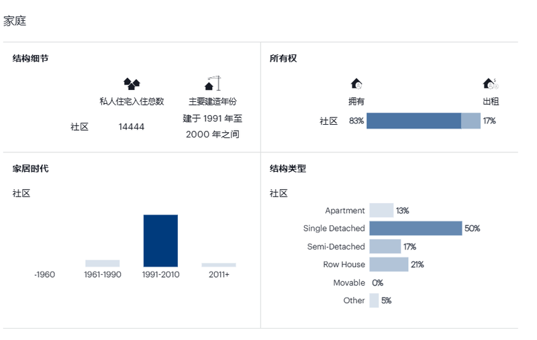Screen dimensions: 537x340
Task: Click the construction crane house icon
Action: (212, 84)
